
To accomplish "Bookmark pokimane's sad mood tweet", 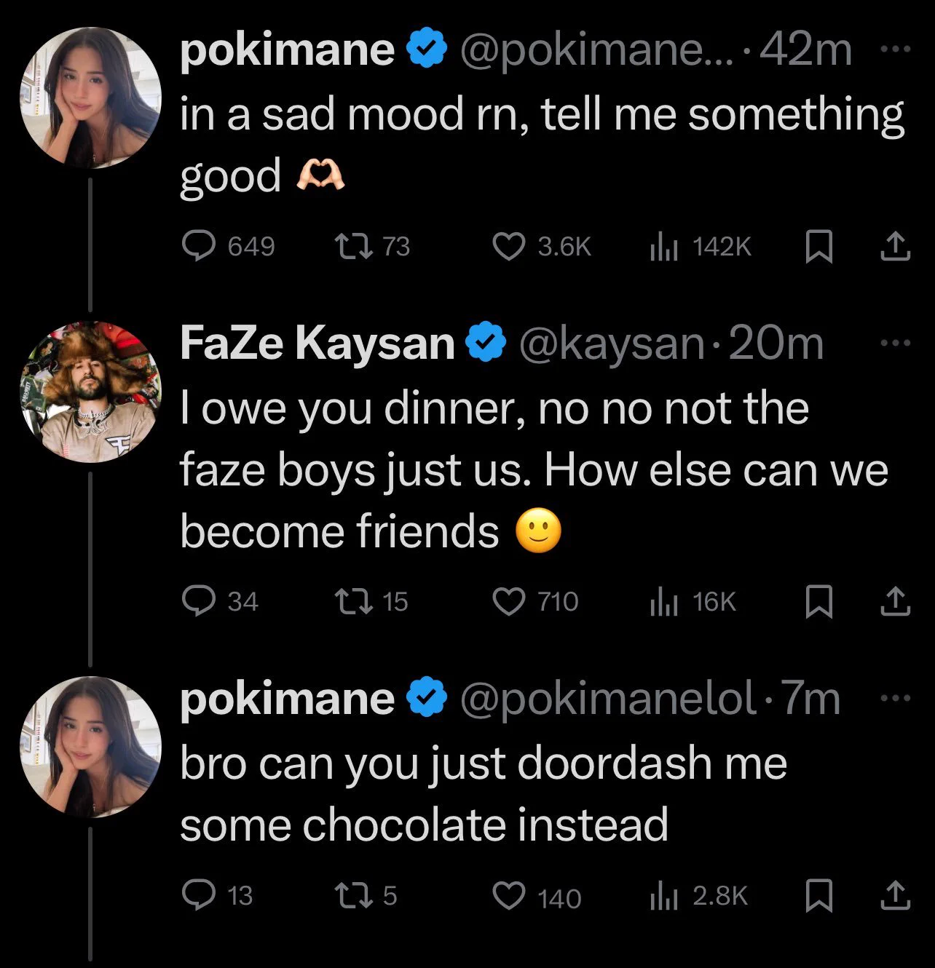I will pyautogui.click(x=818, y=247).
